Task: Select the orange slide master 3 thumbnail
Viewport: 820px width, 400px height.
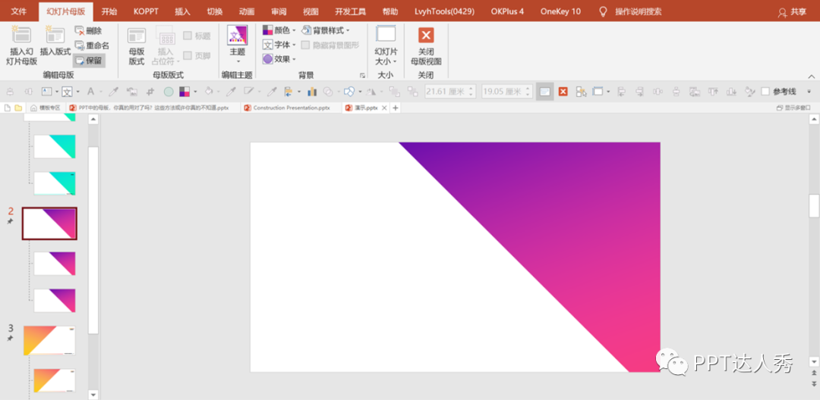Action: pyautogui.click(x=49, y=341)
